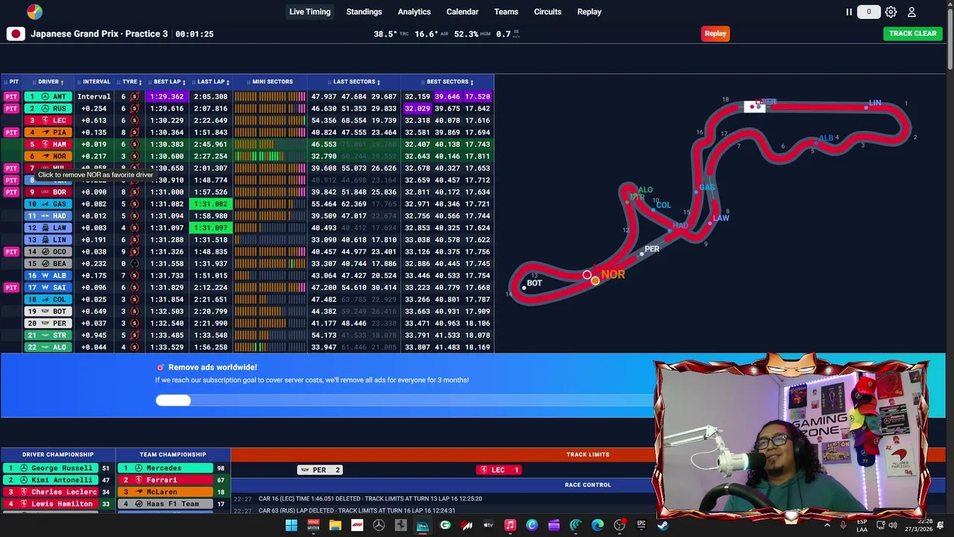This screenshot has width=954, height=537.
Task: Click the soft tyre icon in LEC row
Action: click(x=134, y=120)
